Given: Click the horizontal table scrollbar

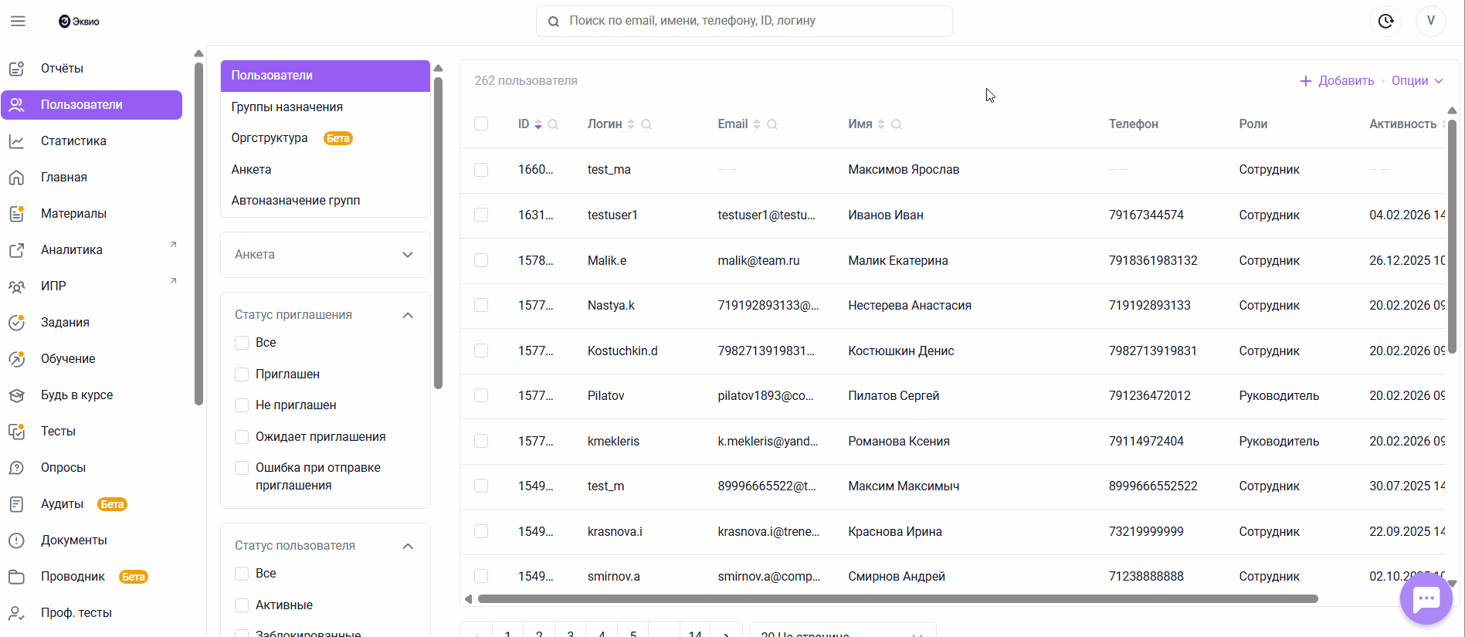Looking at the screenshot, I should coord(897,599).
